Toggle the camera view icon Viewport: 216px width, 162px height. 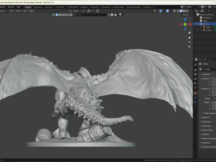click(189, 42)
